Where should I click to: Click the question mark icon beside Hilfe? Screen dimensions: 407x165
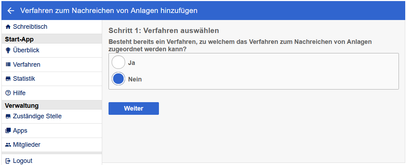coord(8,93)
